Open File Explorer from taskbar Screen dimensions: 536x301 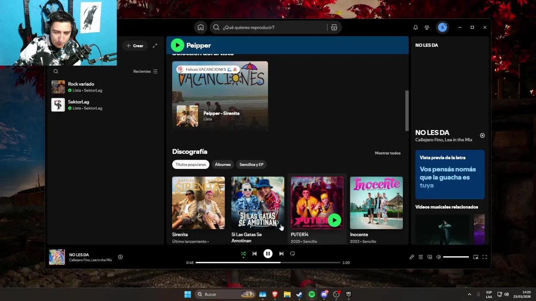[x=287, y=294]
